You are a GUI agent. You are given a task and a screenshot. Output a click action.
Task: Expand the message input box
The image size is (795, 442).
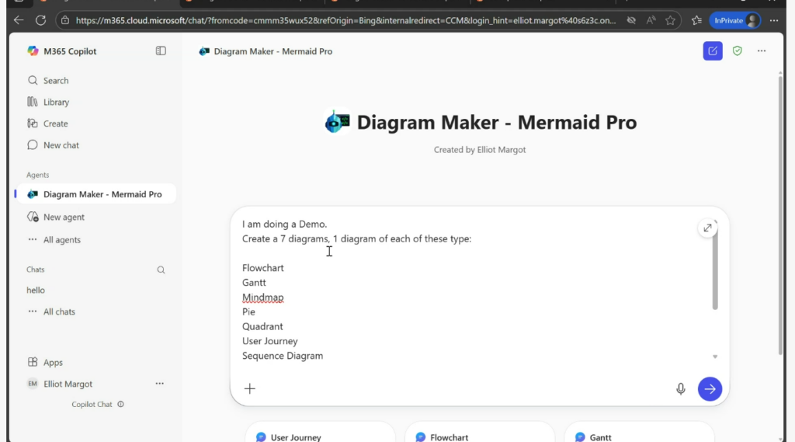tap(707, 228)
